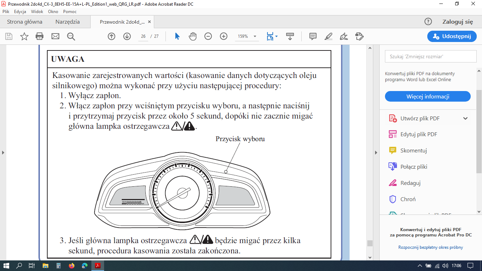This screenshot has width=482, height=271.
Task: Open the Edycja menu
Action: (20, 12)
